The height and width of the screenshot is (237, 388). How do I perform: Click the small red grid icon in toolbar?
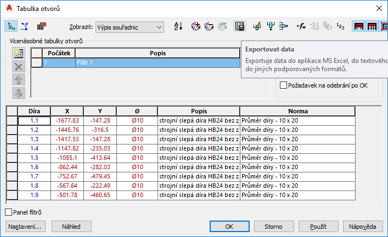click(x=42, y=26)
